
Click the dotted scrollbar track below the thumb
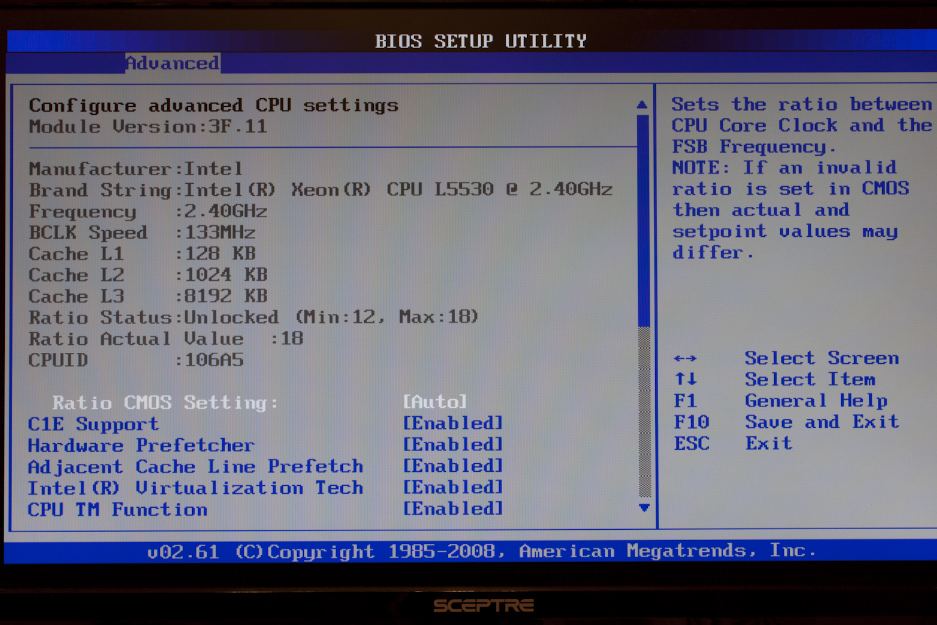pyautogui.click(x=644, y=413)
